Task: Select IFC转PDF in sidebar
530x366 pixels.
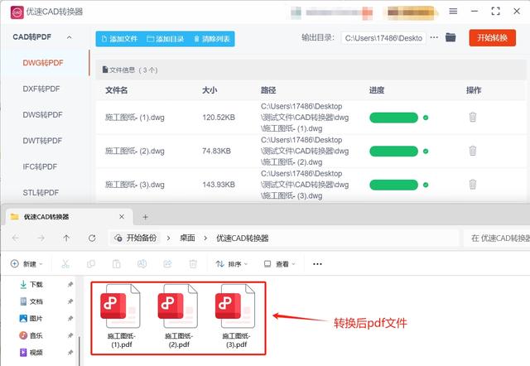Action: [40, 166]
